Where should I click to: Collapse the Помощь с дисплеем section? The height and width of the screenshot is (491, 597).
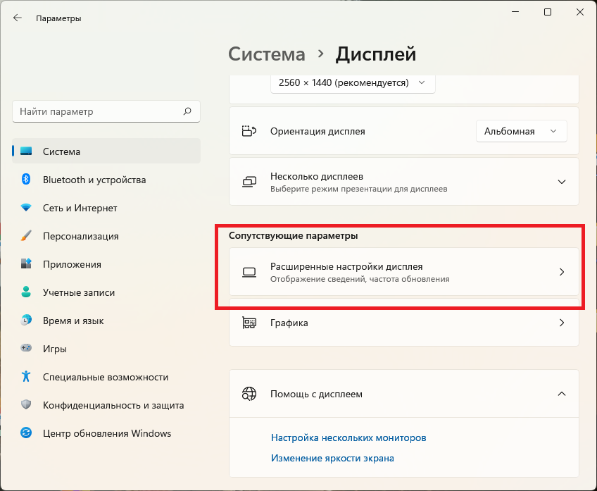[x=561, y=394]
